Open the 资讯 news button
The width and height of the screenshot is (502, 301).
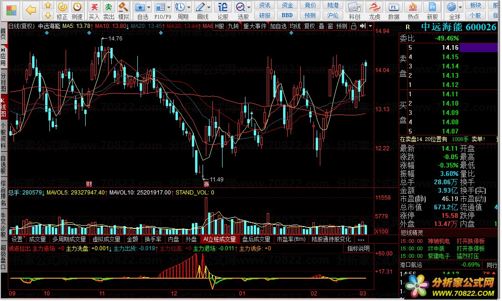click(265, 6)
